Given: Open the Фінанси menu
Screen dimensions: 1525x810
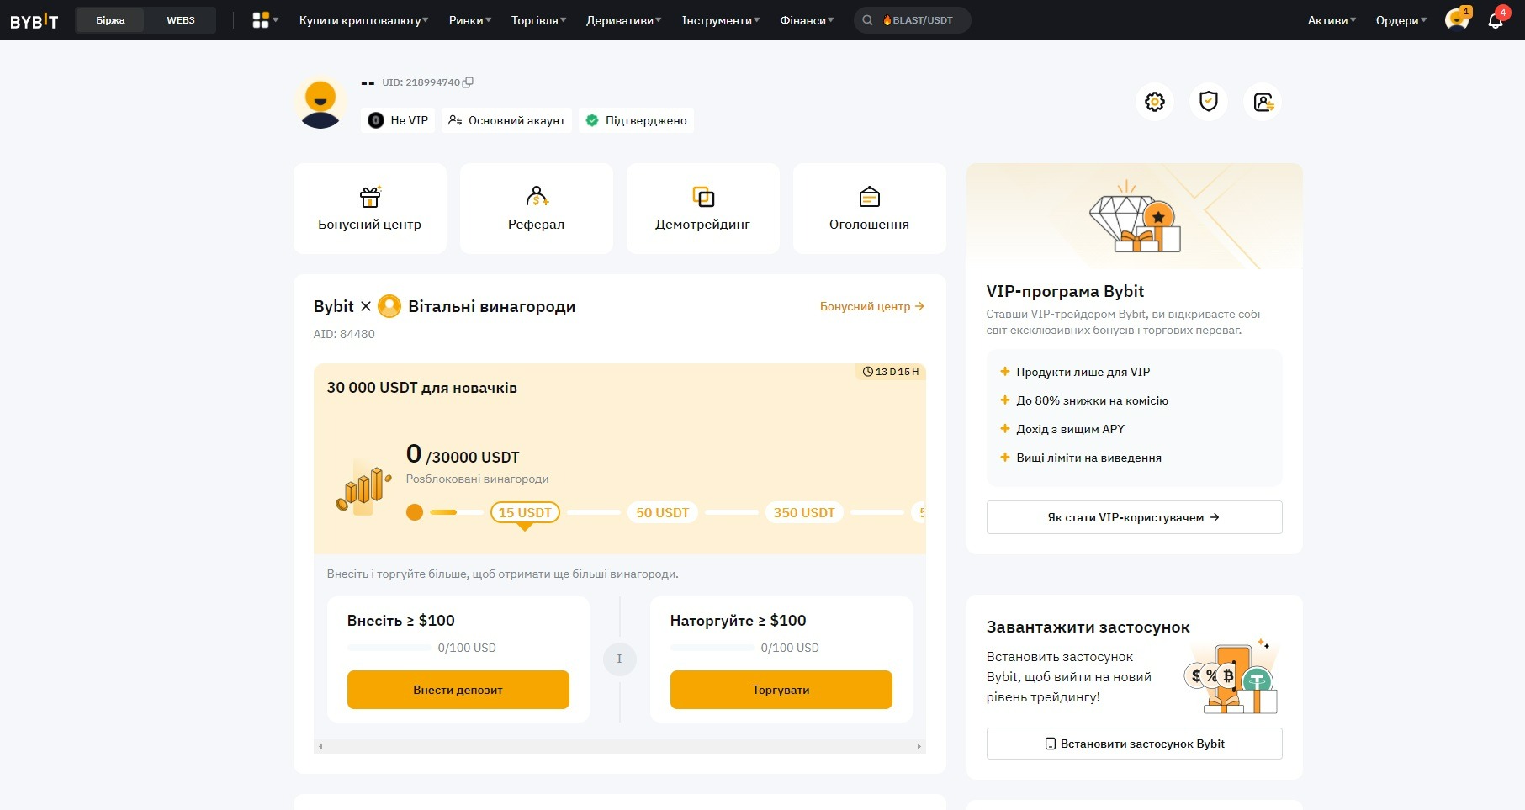Looking at the screenshot, I should click(806, 20).
